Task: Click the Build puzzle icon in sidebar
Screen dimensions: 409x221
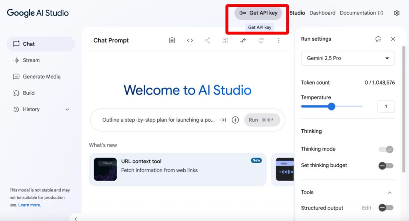Action: coord(16,93)
